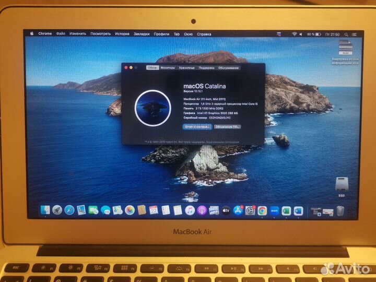Open Notes app in the Dock
Screen dimensions: 376x282
178,210
